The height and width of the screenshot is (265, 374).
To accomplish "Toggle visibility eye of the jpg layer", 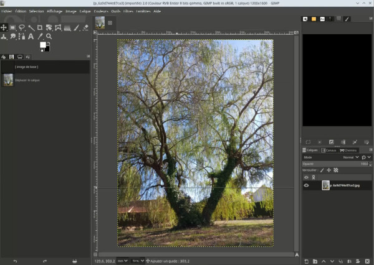I will (x=306, y=185).
